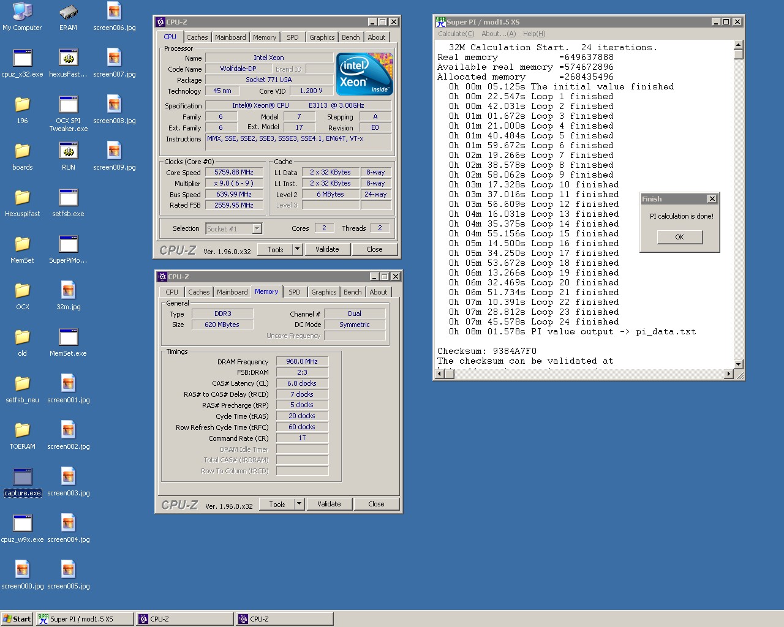Open Help menu in Super PI
This screenshot has width=784, height=627.
click(534, 34)
